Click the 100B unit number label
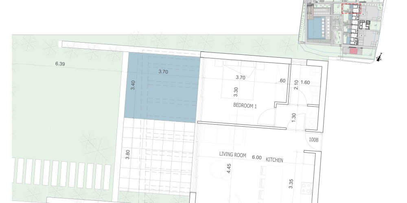Screen dimensions: 407x203 313,140
